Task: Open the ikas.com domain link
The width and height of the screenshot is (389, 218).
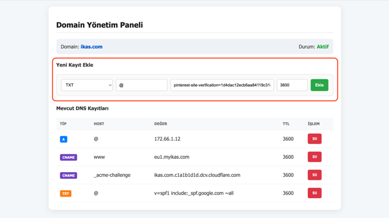Action: coord(92,46)
